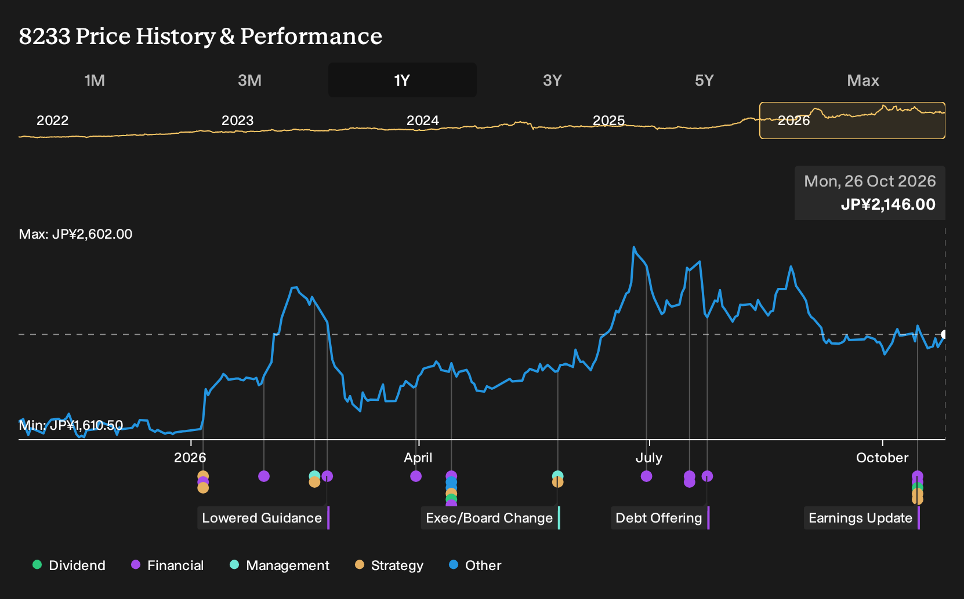Select lone Financial marker after the 2026 stack
964x599 pixels.
click(264, 476)
